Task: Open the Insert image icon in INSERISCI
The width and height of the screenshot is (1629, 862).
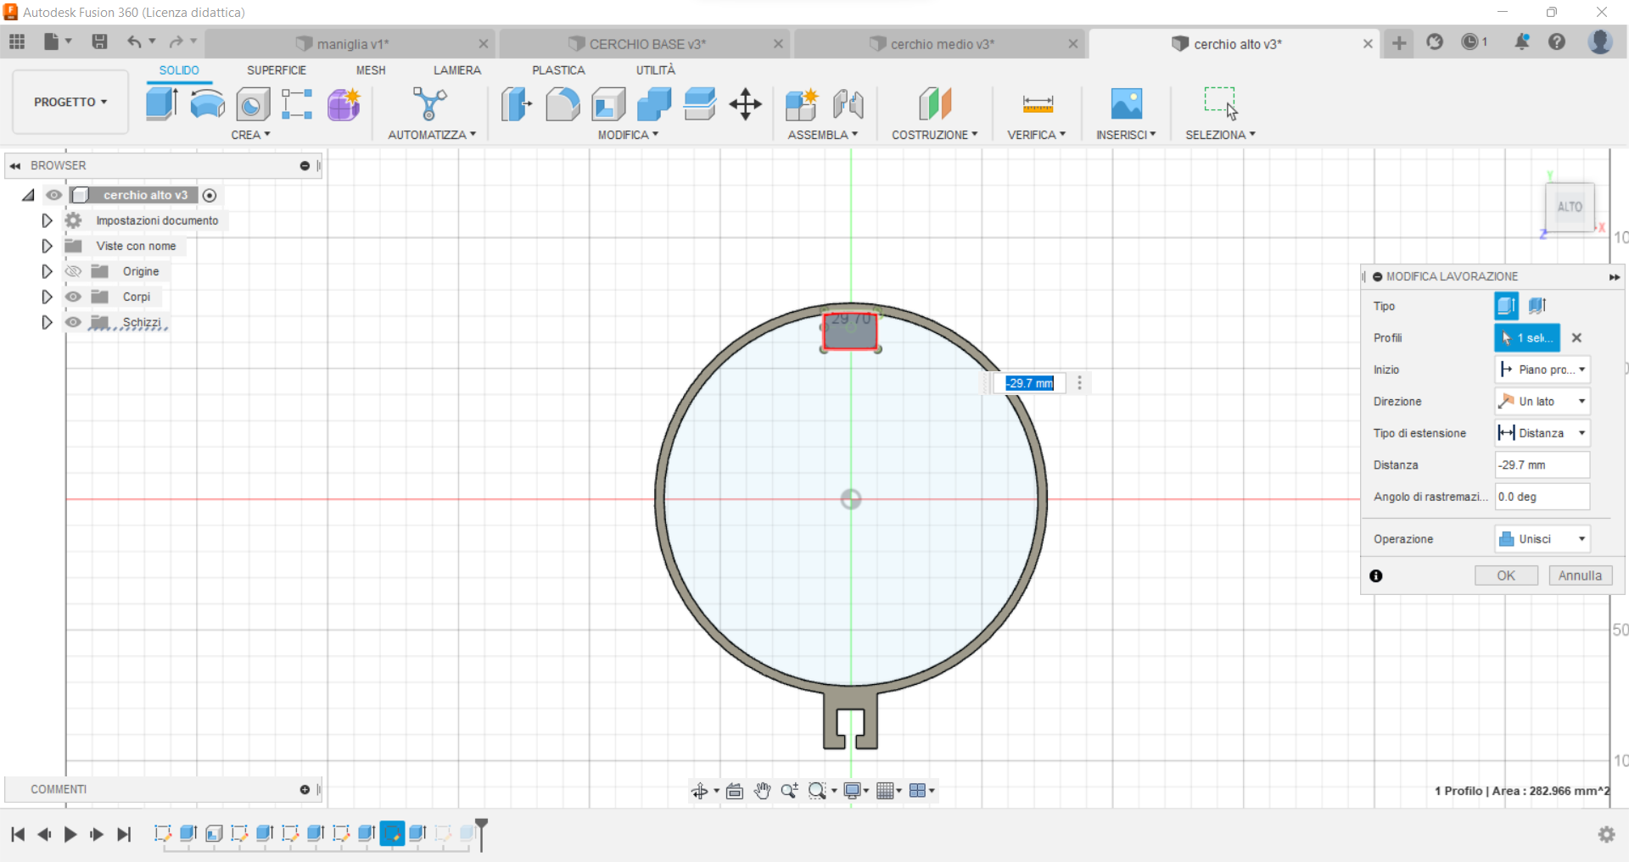Action: pyautogui.click(x=1126, y=104)
